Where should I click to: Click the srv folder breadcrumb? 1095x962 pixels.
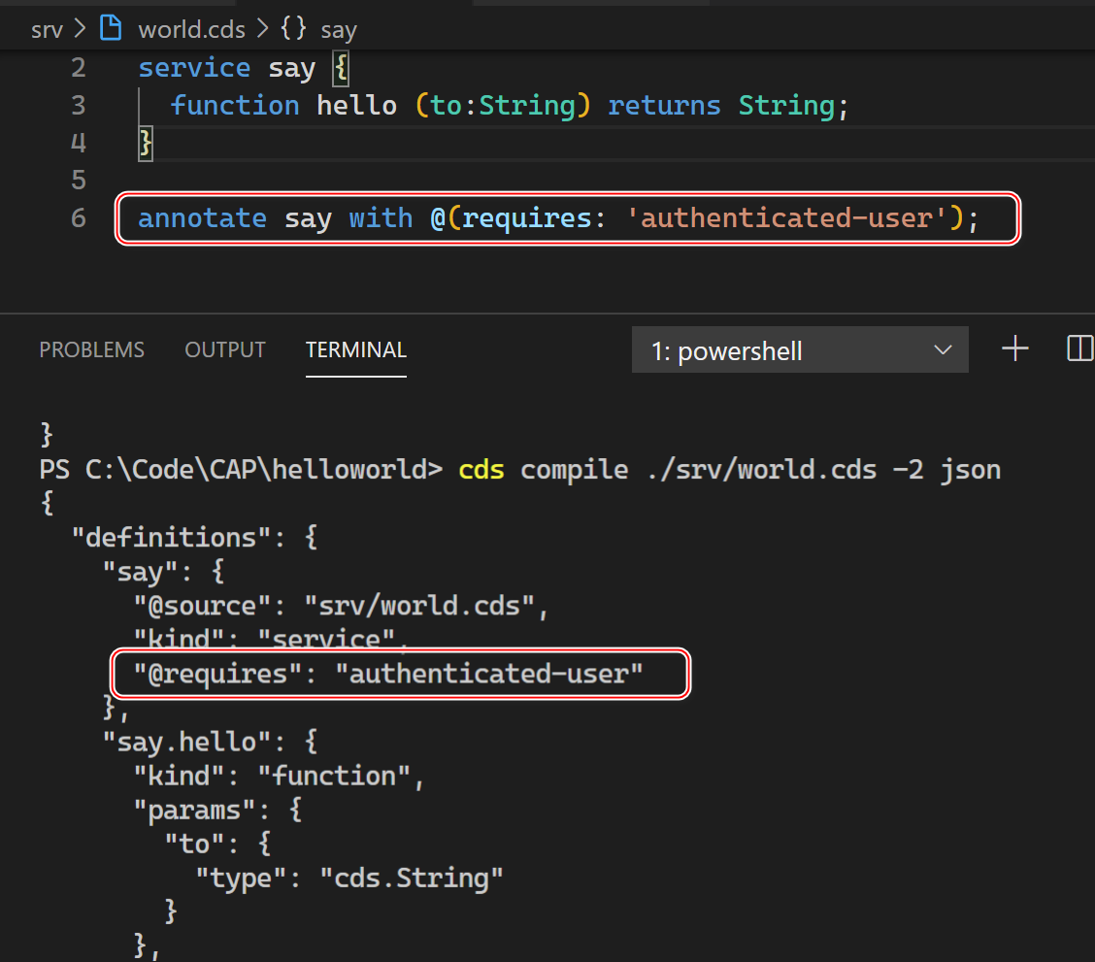(47, 30)
